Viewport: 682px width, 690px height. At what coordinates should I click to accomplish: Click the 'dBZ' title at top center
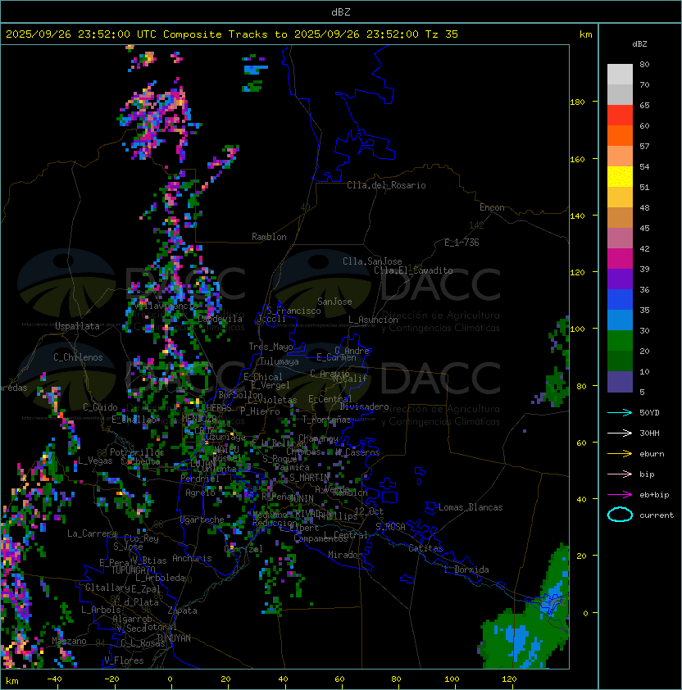pos(341,12)
